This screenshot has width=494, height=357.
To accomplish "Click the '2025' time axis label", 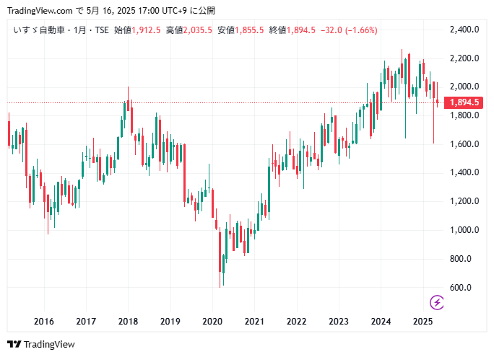I will click(423, 322).
